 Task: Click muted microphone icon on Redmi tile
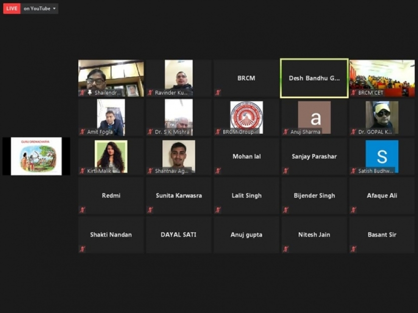[83, 210]
